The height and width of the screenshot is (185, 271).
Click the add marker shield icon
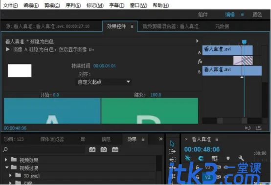228,158
